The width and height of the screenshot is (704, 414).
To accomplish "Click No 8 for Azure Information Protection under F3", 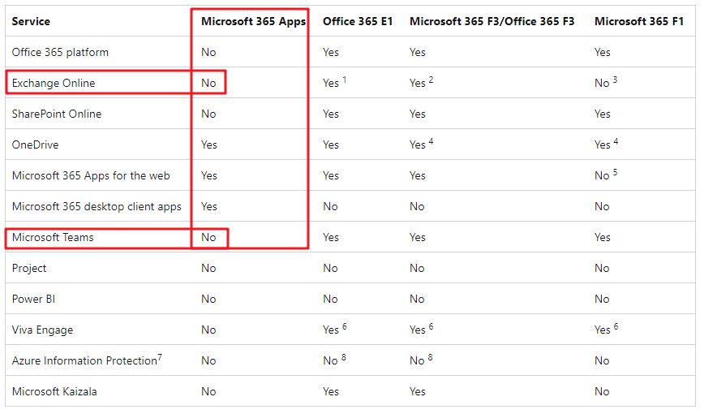I will (x=421, y=360).
